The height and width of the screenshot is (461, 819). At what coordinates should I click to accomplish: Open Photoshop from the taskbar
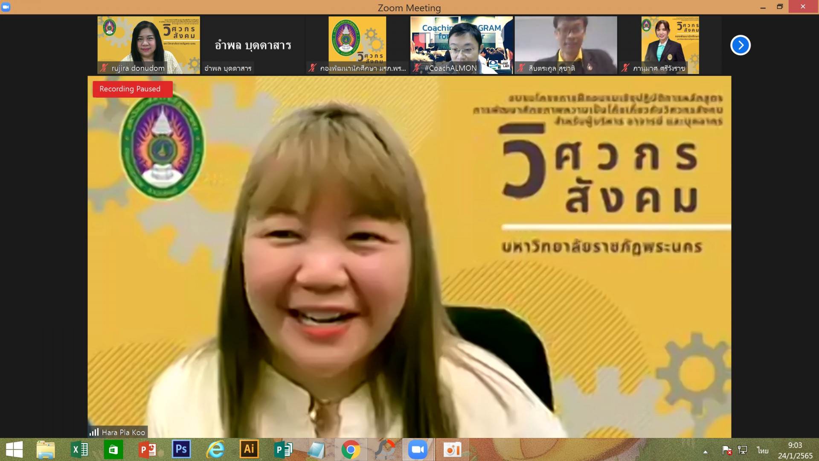click(x=181, y=449)
